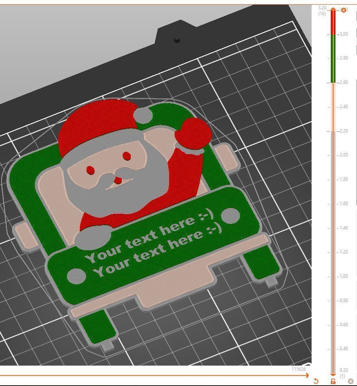Click the add color change plus icon
Viewport: 357px width, 386px height.
pos(343,10)
